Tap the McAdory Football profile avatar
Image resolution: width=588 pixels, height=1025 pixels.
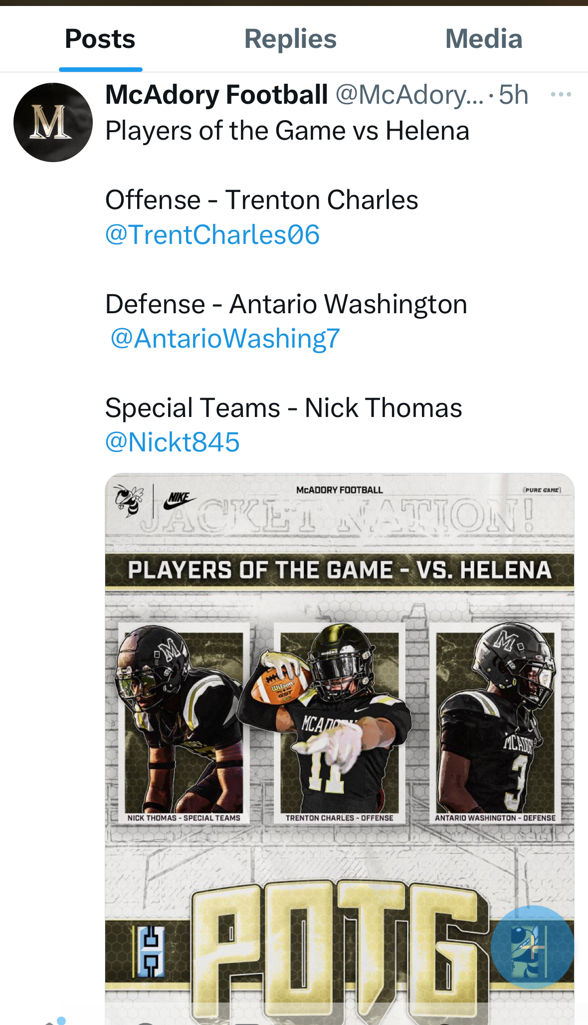53,122
